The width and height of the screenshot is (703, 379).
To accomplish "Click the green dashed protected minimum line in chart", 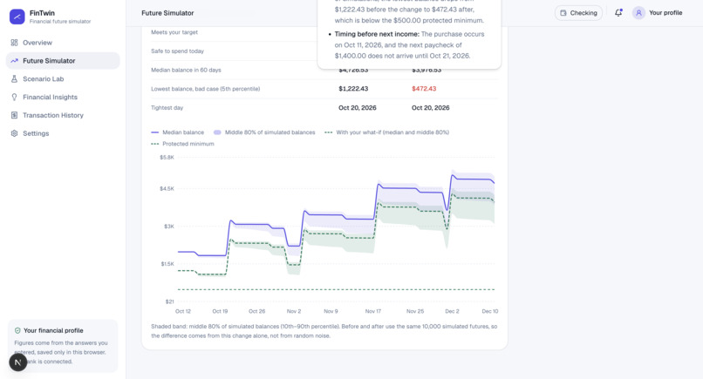I will [337, 289].
